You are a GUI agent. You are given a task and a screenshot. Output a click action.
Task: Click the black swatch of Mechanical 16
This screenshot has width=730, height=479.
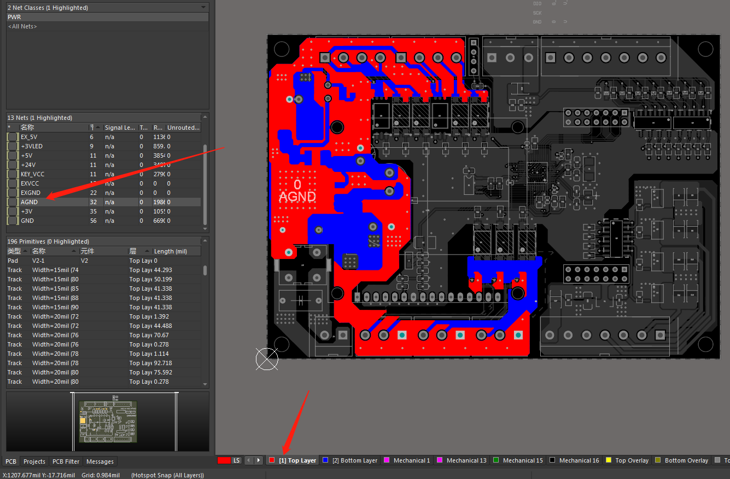(552, 460)
